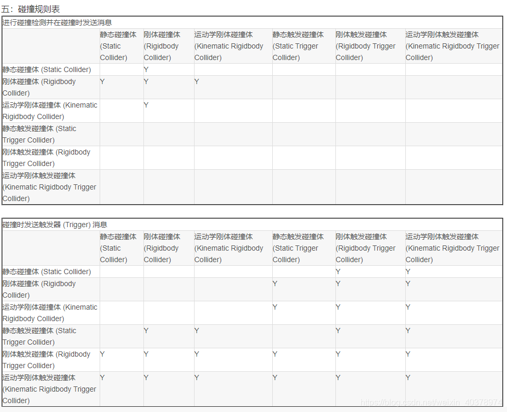Click "刚体碰撞体 (Rigidbody Collider)" row label in collision-detection table
Image resolution: width=507 pixels, height=412 pixels.
(x=39, y=87)
